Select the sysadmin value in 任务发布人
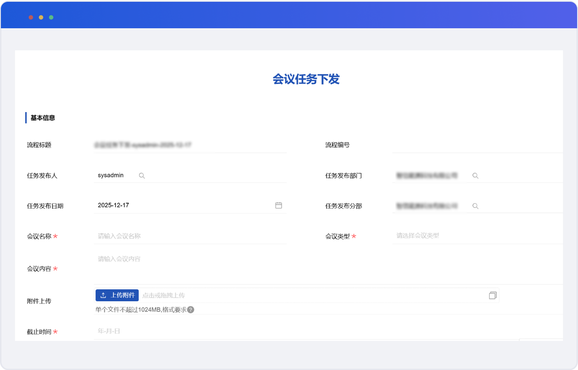 pyautogui.click(x=110, y=176)
